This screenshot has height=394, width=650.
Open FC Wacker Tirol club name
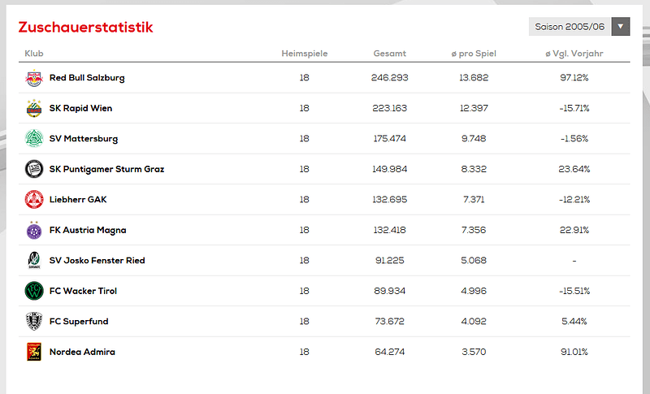pyautogui.click(x=84, y=291)
